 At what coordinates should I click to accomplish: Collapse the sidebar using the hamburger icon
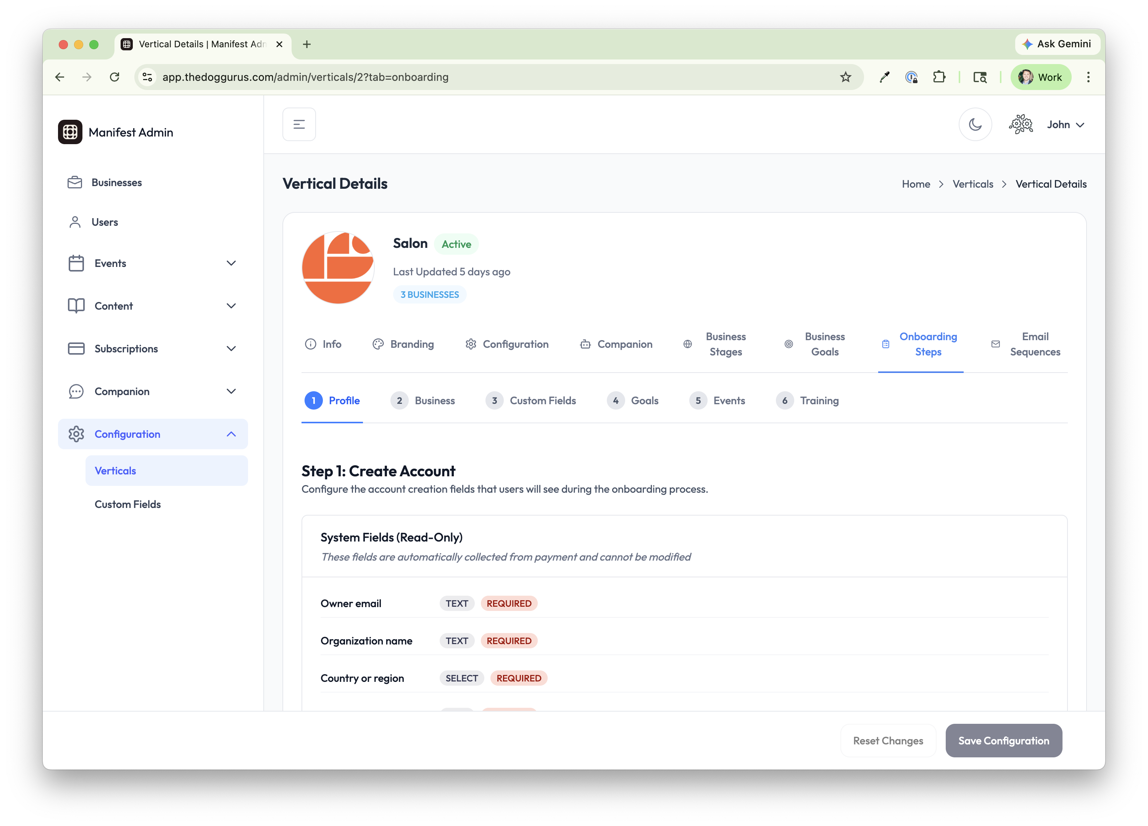(x=299, y=124)
